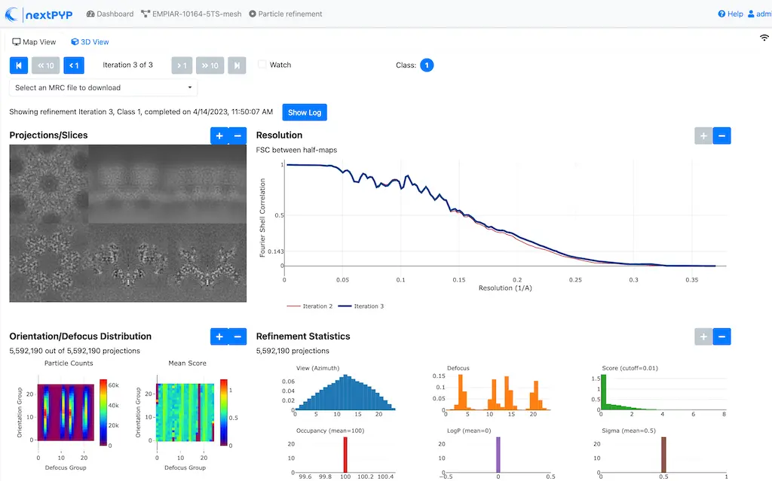The image size is (772, 481).
Task: Enlarge Orientation/Defocus Distribution panel with plus
Action: [219, 336]
